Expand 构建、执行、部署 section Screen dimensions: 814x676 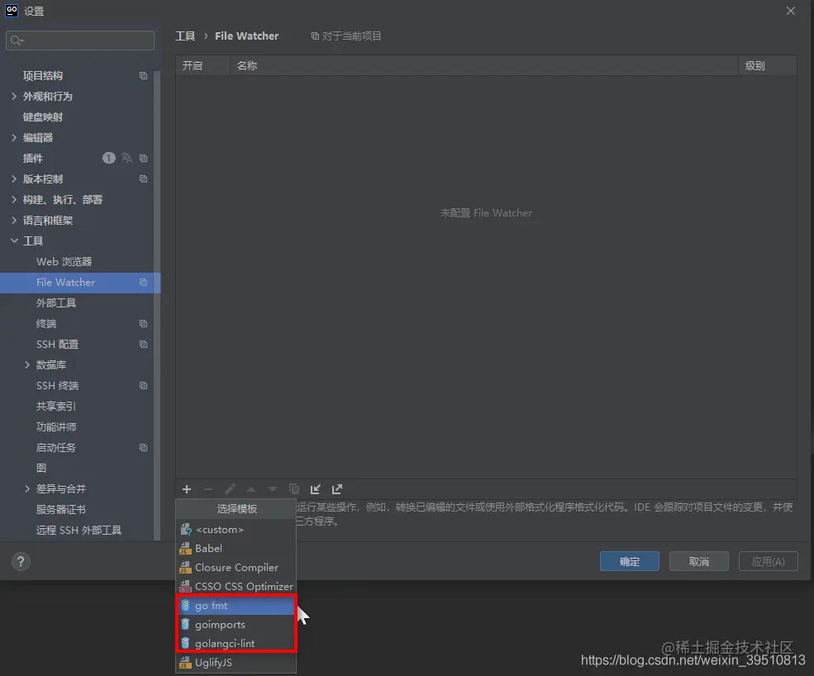point(14,199)
